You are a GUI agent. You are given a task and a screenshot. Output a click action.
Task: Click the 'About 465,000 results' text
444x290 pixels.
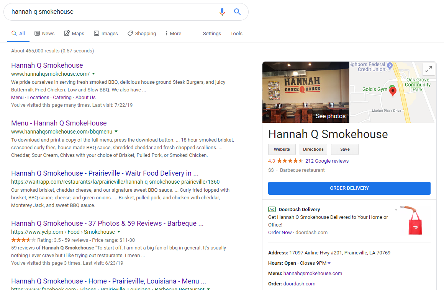click(x=52, y=51)
